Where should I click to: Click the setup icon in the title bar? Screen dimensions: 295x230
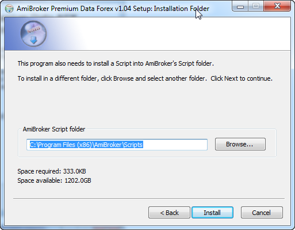(x=9, y=9)
